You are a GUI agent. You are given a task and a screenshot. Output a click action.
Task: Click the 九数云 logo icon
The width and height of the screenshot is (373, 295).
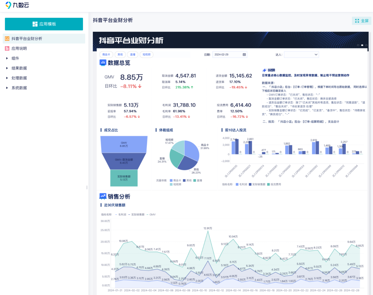point(8,5)
